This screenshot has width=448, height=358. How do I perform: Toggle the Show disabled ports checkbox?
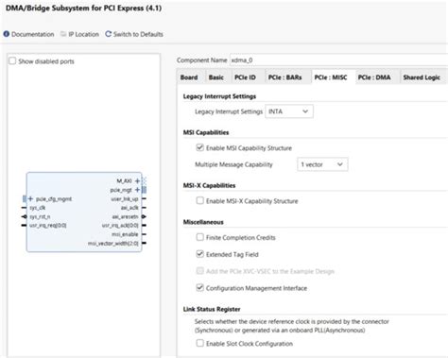[x=12, y=60]
